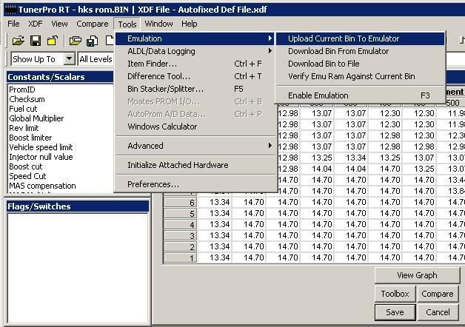Open the Bin Stacker/Splitter entry
Screen dimensions: 465x327
click(x=195, y=89)
